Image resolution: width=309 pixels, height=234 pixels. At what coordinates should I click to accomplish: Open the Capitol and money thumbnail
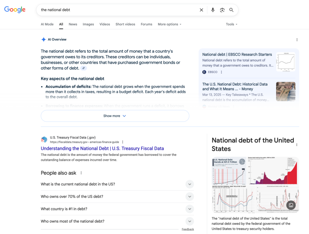pyautogui.click(x=286, y=91)
